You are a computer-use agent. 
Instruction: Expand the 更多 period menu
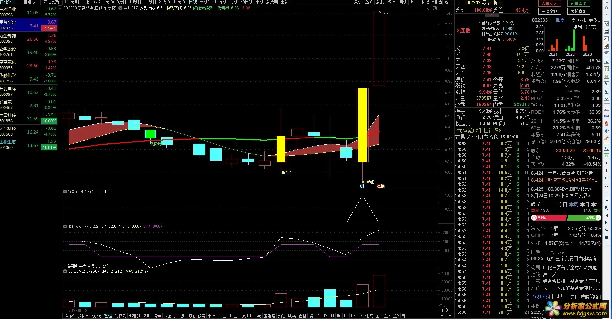point(286,2)
